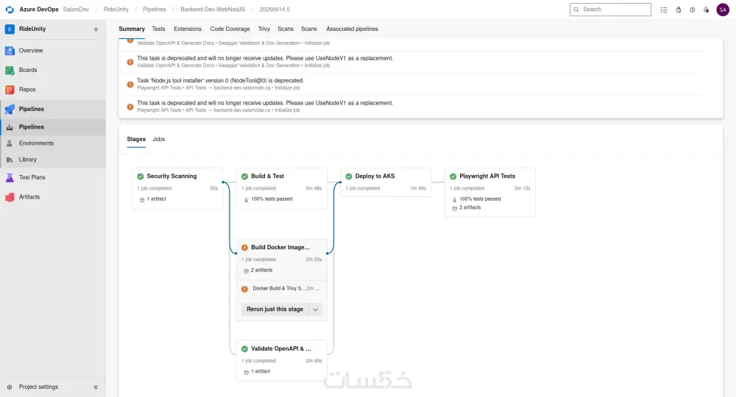The width and height of the screenshot is (736, 397).
Task: Click the Validate OpenAPI success status icon
Action: click(244, 349)
